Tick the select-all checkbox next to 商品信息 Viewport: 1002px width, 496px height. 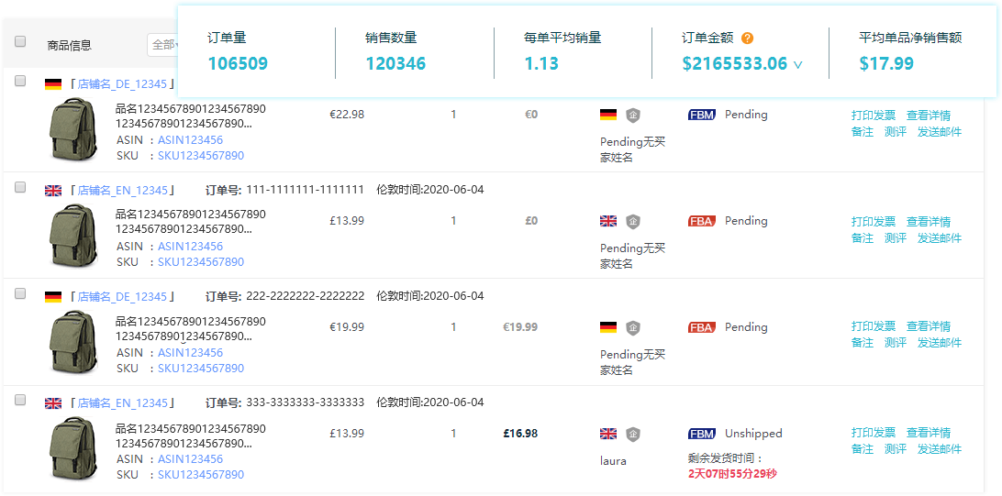pyautogui.click(x=21, y=42)
